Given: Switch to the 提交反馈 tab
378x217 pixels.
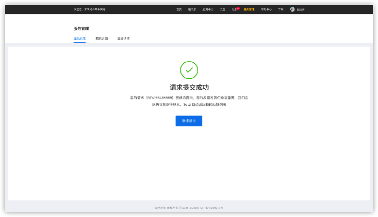Looking at the screenshot, I should 80,38.
